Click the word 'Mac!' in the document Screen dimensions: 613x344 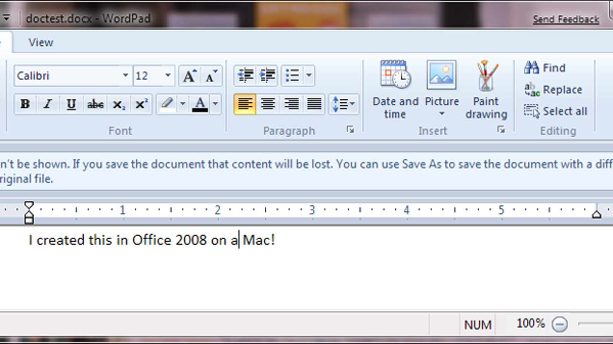click(259, 240)
